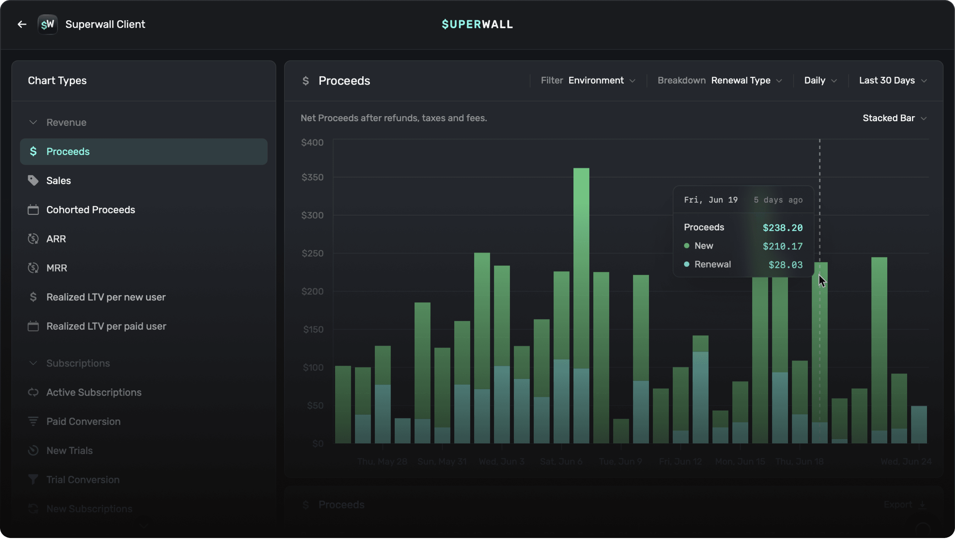Click the $28.03 Renewal value in tooltip

785,265
